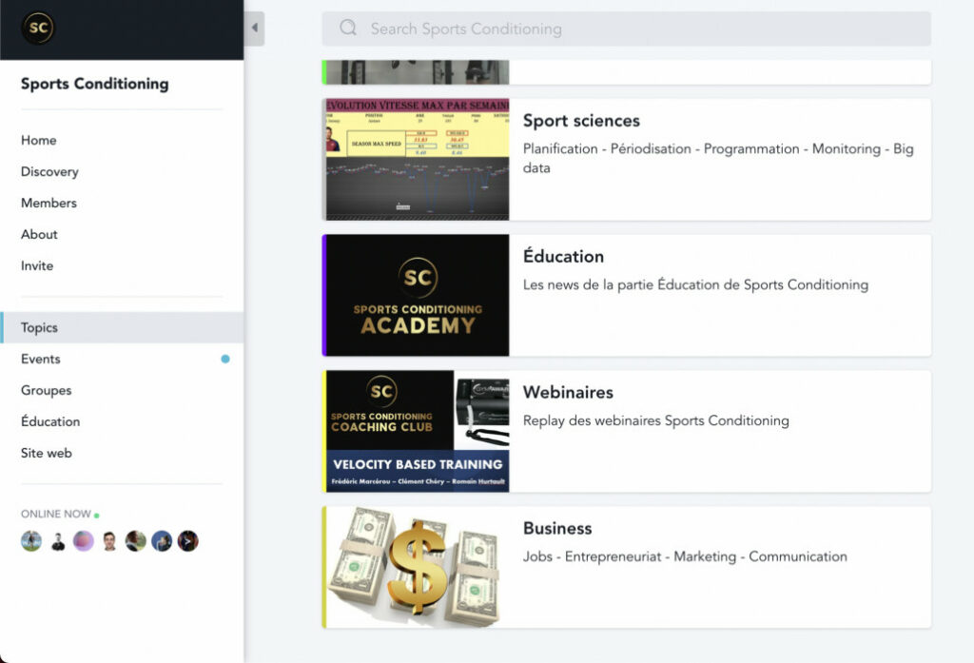974x663 pixels.
Task: Open the Webinaires topic thumbnail image
Action: (417, 431)
